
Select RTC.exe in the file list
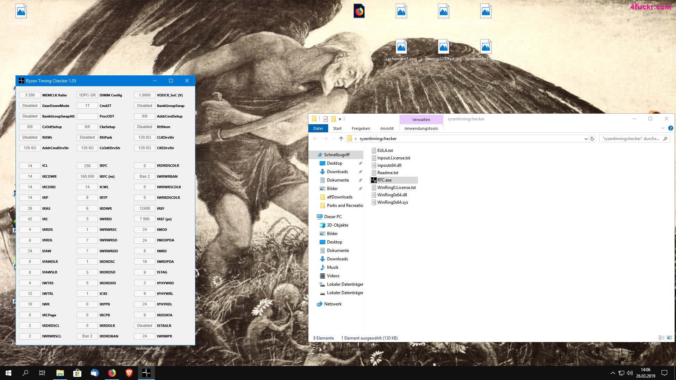coord(384,180)
